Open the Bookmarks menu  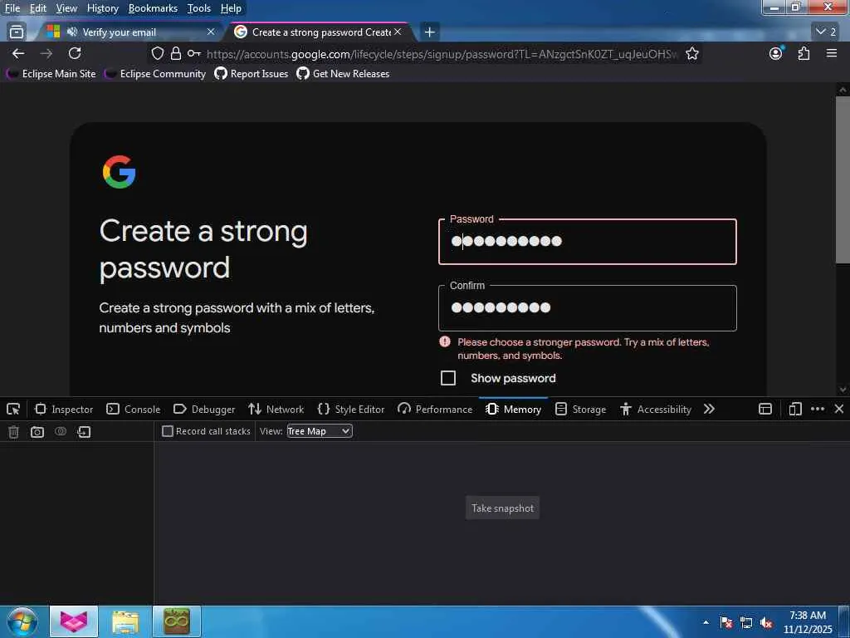click(x=153, y=8)
